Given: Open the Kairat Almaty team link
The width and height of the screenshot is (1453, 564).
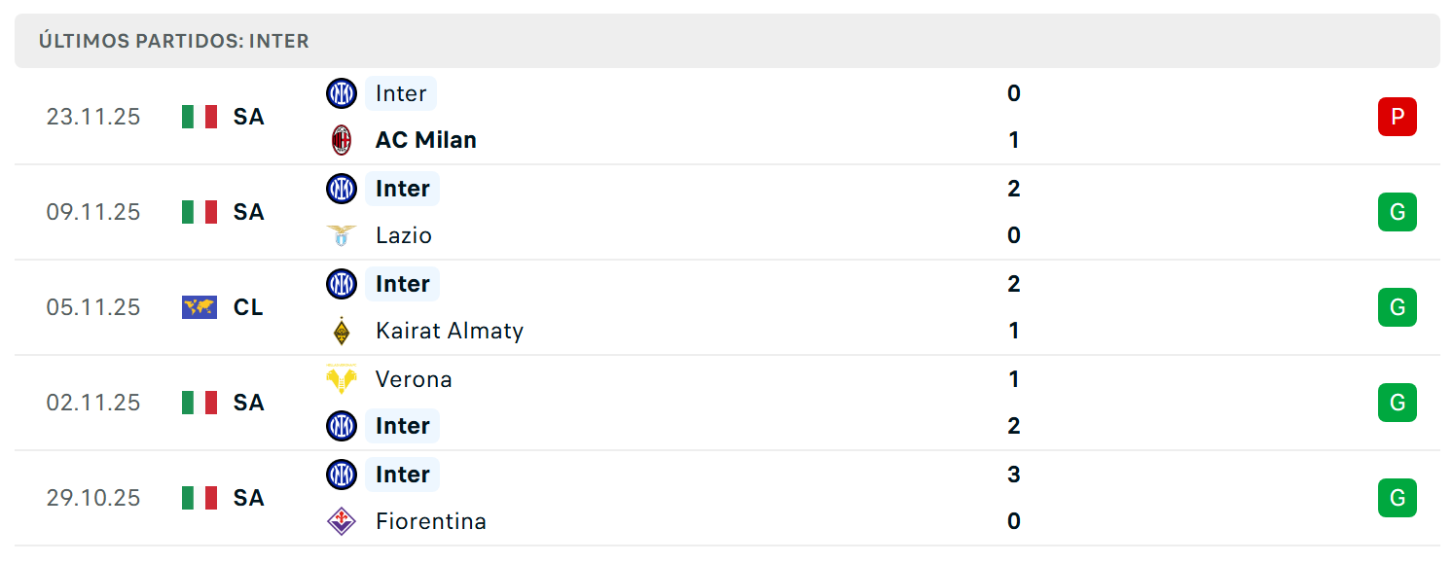Looking at the screenshot, I should (x=450, y=331).
